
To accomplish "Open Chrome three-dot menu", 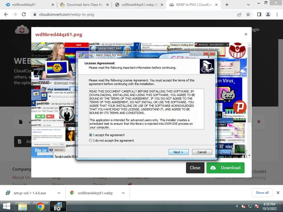I will [x=277, y=14].
